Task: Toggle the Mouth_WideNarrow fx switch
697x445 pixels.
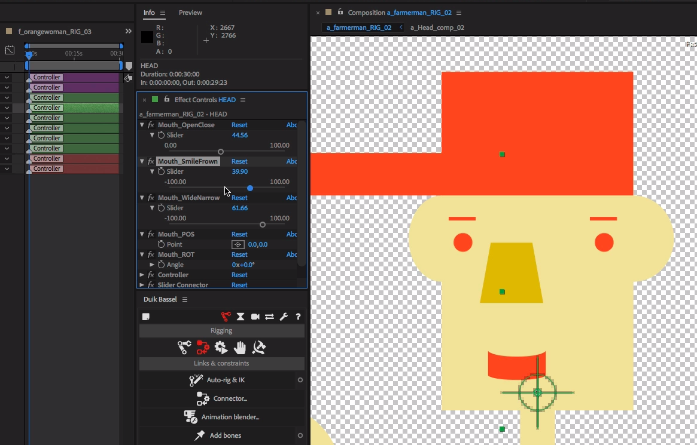Action: [x=151, y=198]
